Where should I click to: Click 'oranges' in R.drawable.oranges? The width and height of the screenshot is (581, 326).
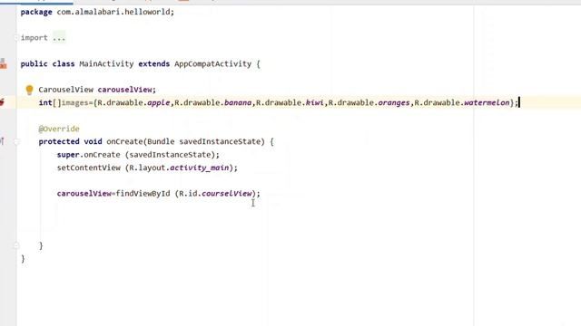tap(394, 102)
